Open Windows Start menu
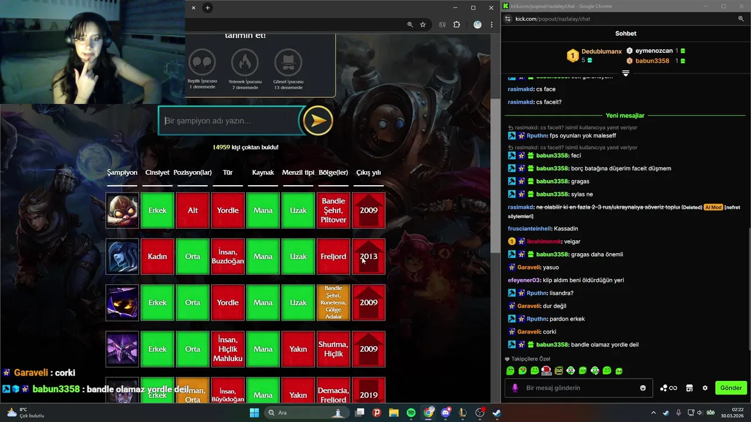The height and width of the screenshot is (422, 751). pos(254,413)
